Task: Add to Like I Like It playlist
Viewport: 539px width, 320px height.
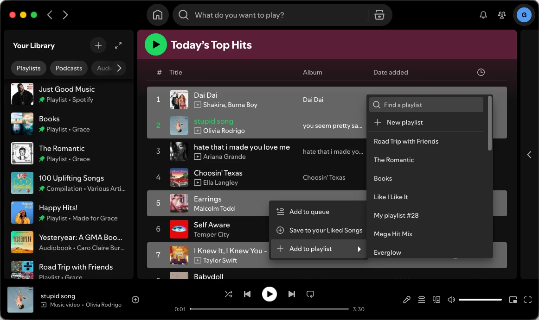Action: [426, 197]
